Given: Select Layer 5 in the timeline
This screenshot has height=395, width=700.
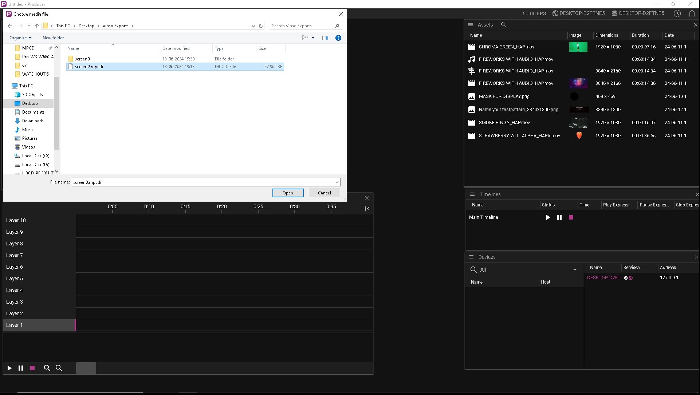Looking at the screenshot, I should point(15,279).
